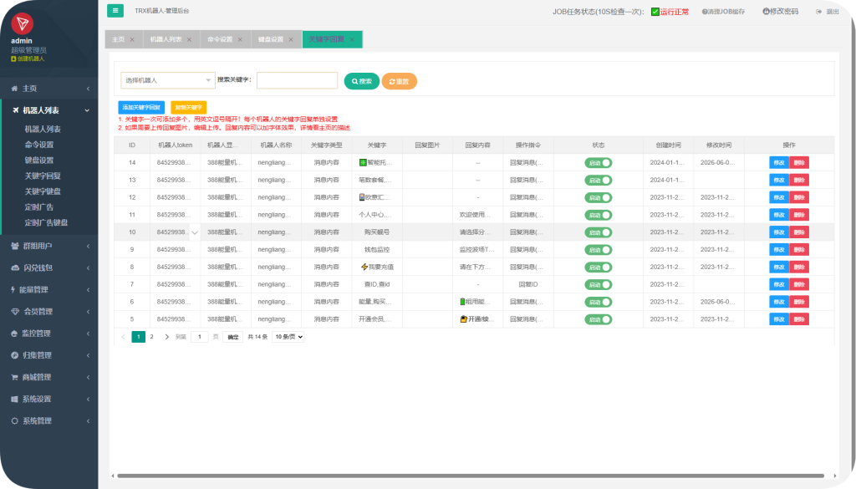
Task: Click the 退出 logout icon
Action: 818,12
